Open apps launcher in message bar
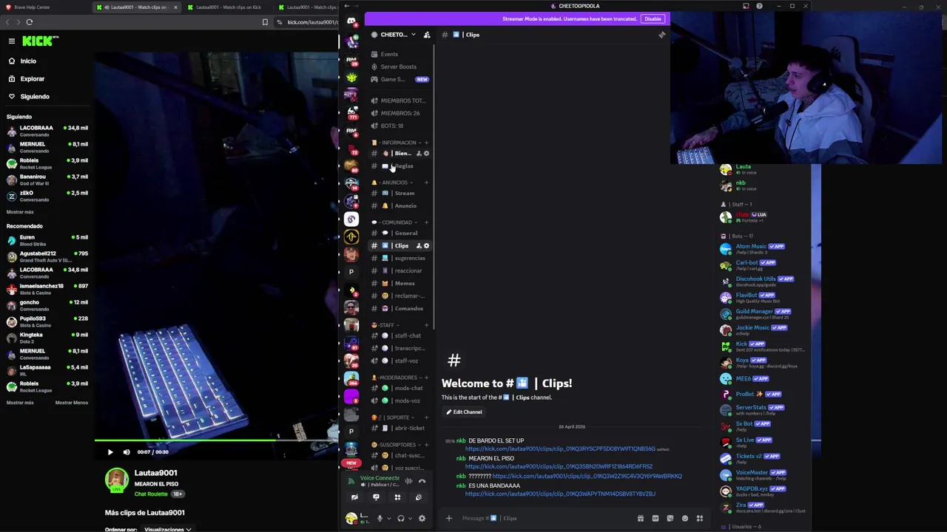 point(700,519)
